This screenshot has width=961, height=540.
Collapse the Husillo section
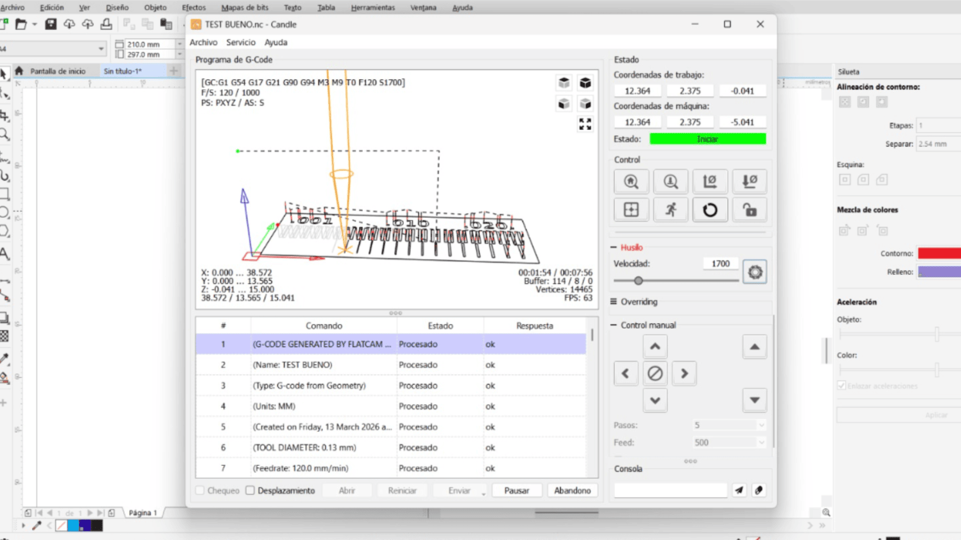click(614, 247)
